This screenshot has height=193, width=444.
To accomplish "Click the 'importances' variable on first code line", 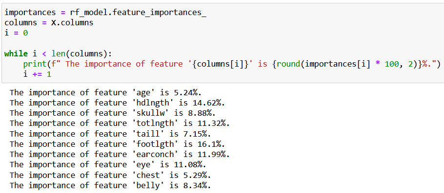I will coord(30,13).
